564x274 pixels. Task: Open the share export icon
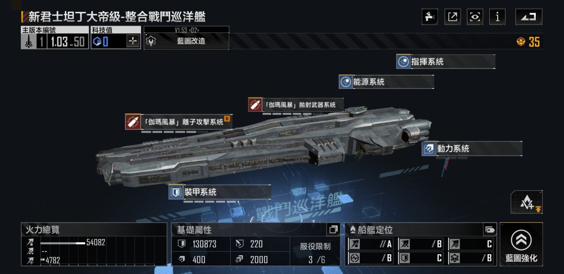pyautogui.click(x=452, y=17)
